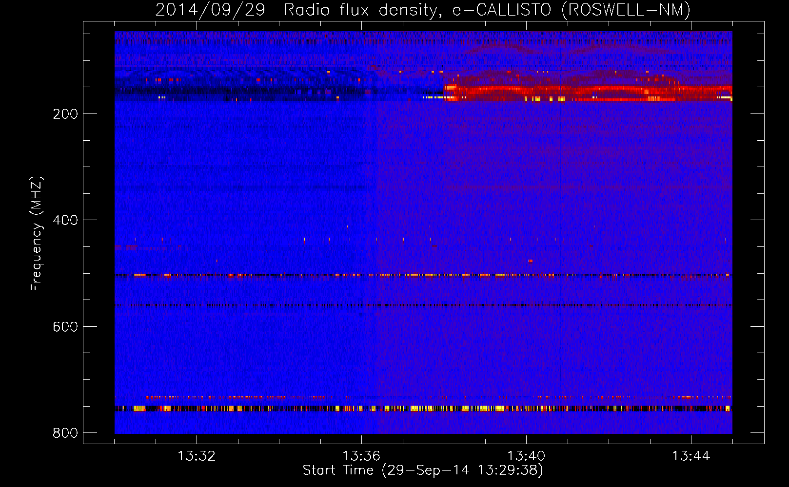Click the plot title '2014/09/29 Radio flux density, e-CALLISTO (ROSWELL-NM)'
Image resolution: width=789 pixels, height=487 pixels.
[x=423, y=10]
